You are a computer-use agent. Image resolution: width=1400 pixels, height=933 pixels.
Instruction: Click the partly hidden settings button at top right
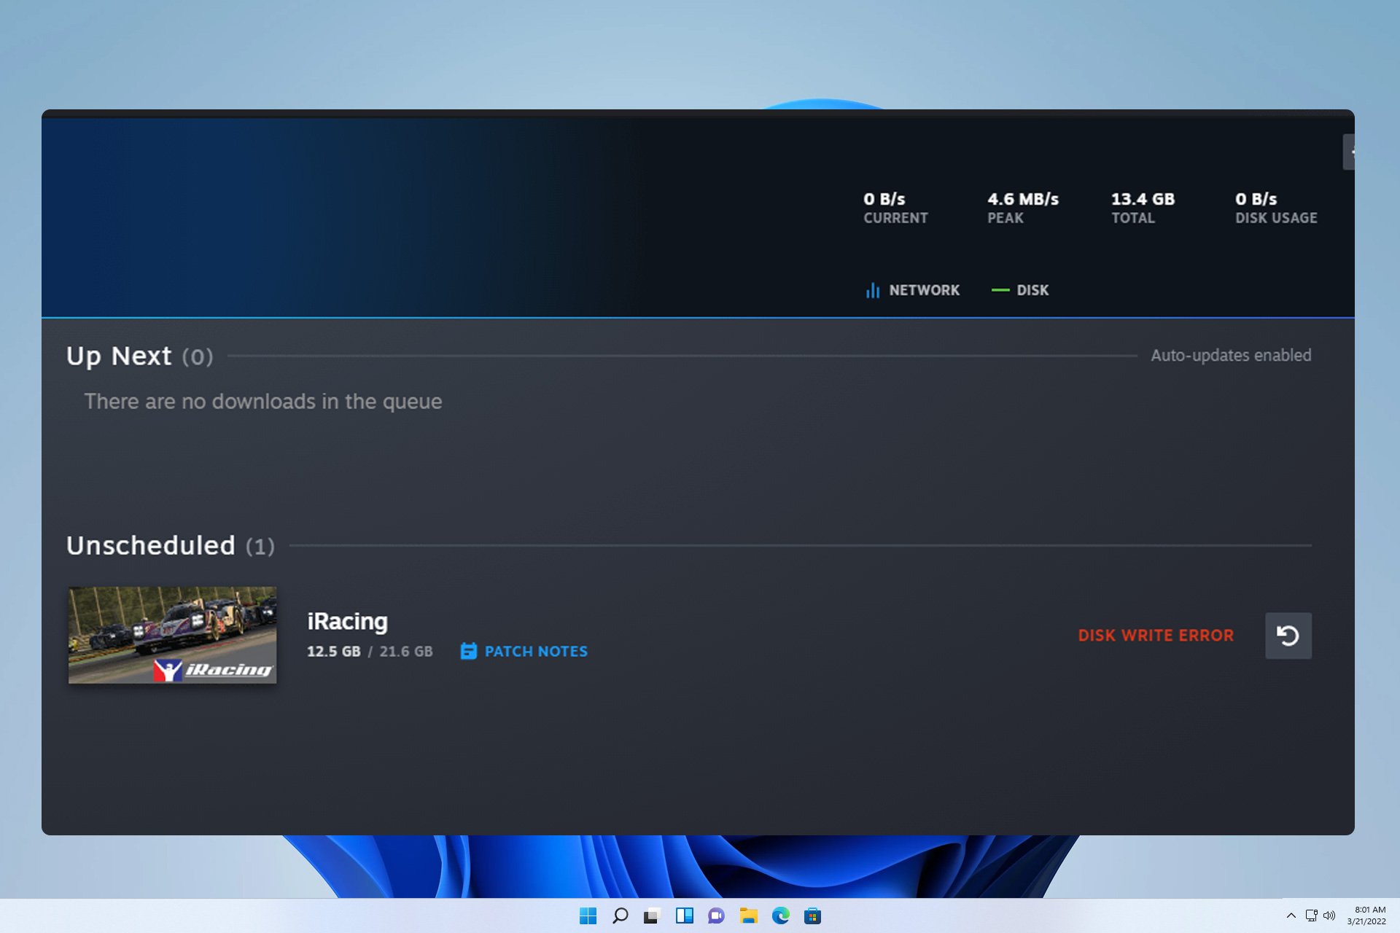coord(1350,152)
